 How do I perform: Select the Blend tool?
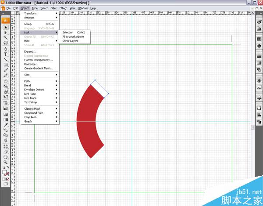tap(6, 130)
